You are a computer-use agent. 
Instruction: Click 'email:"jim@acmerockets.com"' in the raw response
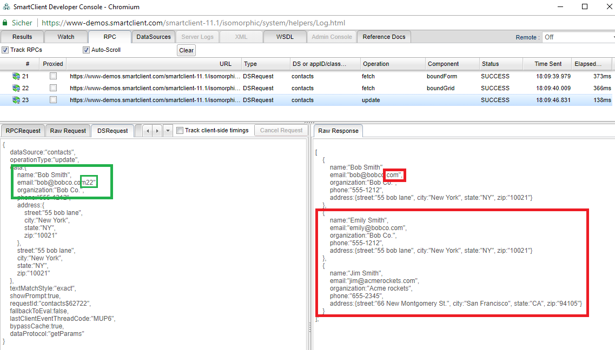(374, 281)
